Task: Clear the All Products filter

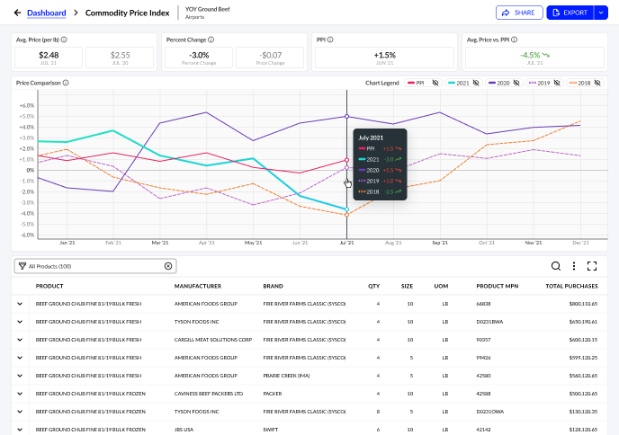Action: [x=168, y=266]
